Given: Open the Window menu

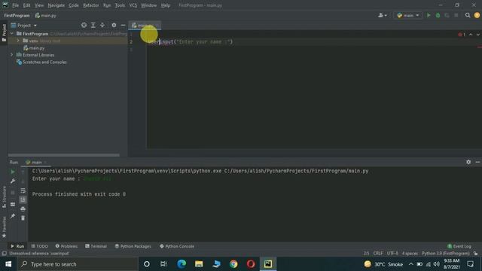Looking at the screenshot, I should tap(149, 5).
